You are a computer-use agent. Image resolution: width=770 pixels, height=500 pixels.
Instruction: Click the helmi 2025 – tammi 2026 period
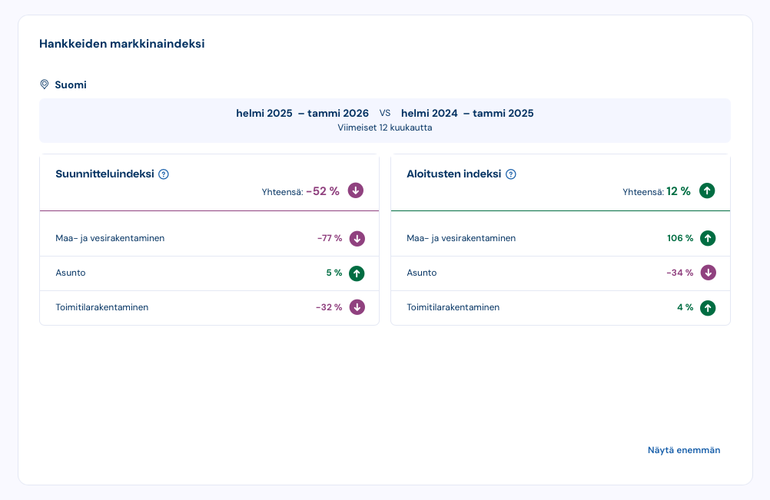[302, 113]
